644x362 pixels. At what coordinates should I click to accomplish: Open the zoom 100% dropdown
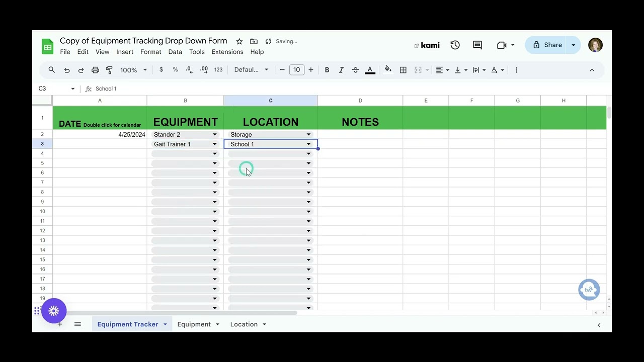pyautogui.click(x=133, y=70)
